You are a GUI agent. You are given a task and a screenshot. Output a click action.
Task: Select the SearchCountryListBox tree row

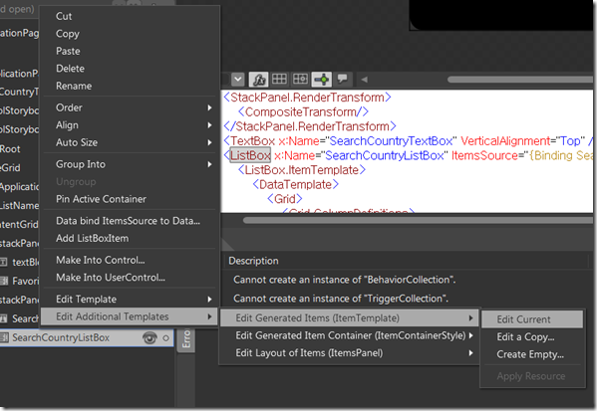click(x=87, y=337)
